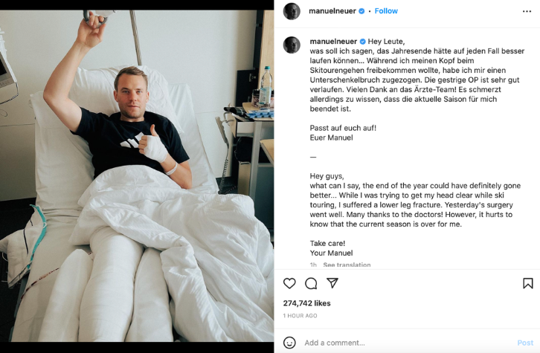Click the 1h time label under caption
Screen dimensions: 540x353
313,265
